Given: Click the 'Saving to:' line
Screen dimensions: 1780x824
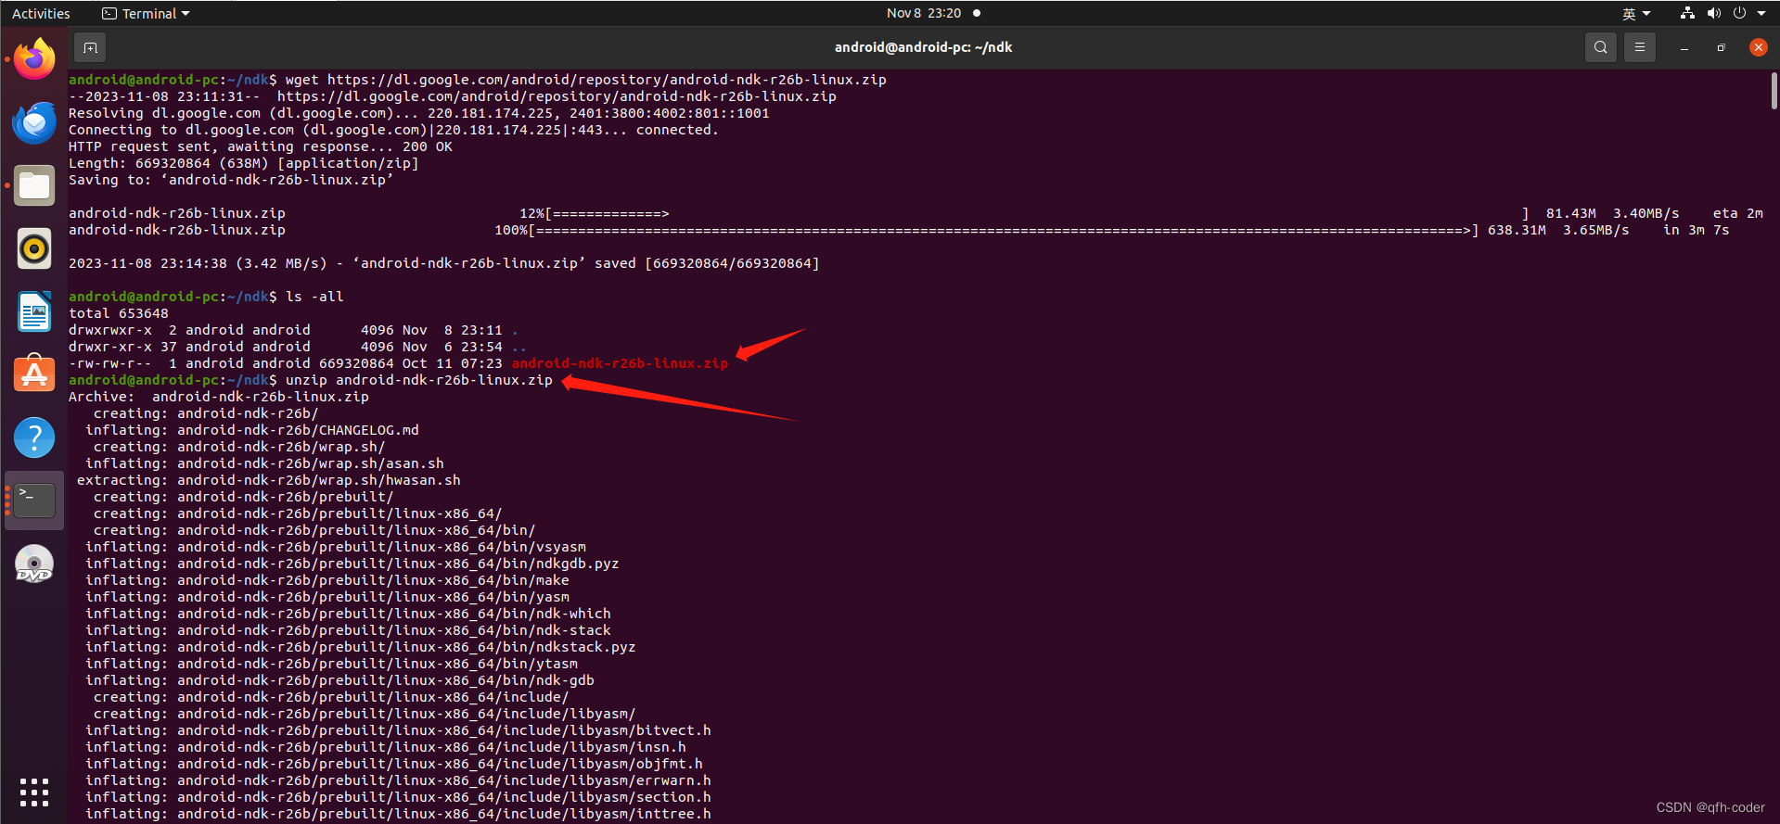Looking at the screenshot, I should coord(232,180).
